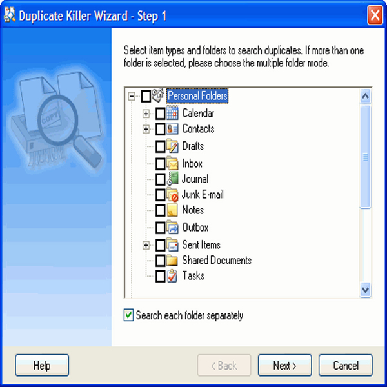Open Help for the wizard
387x387 pixels.
[42, 365]
